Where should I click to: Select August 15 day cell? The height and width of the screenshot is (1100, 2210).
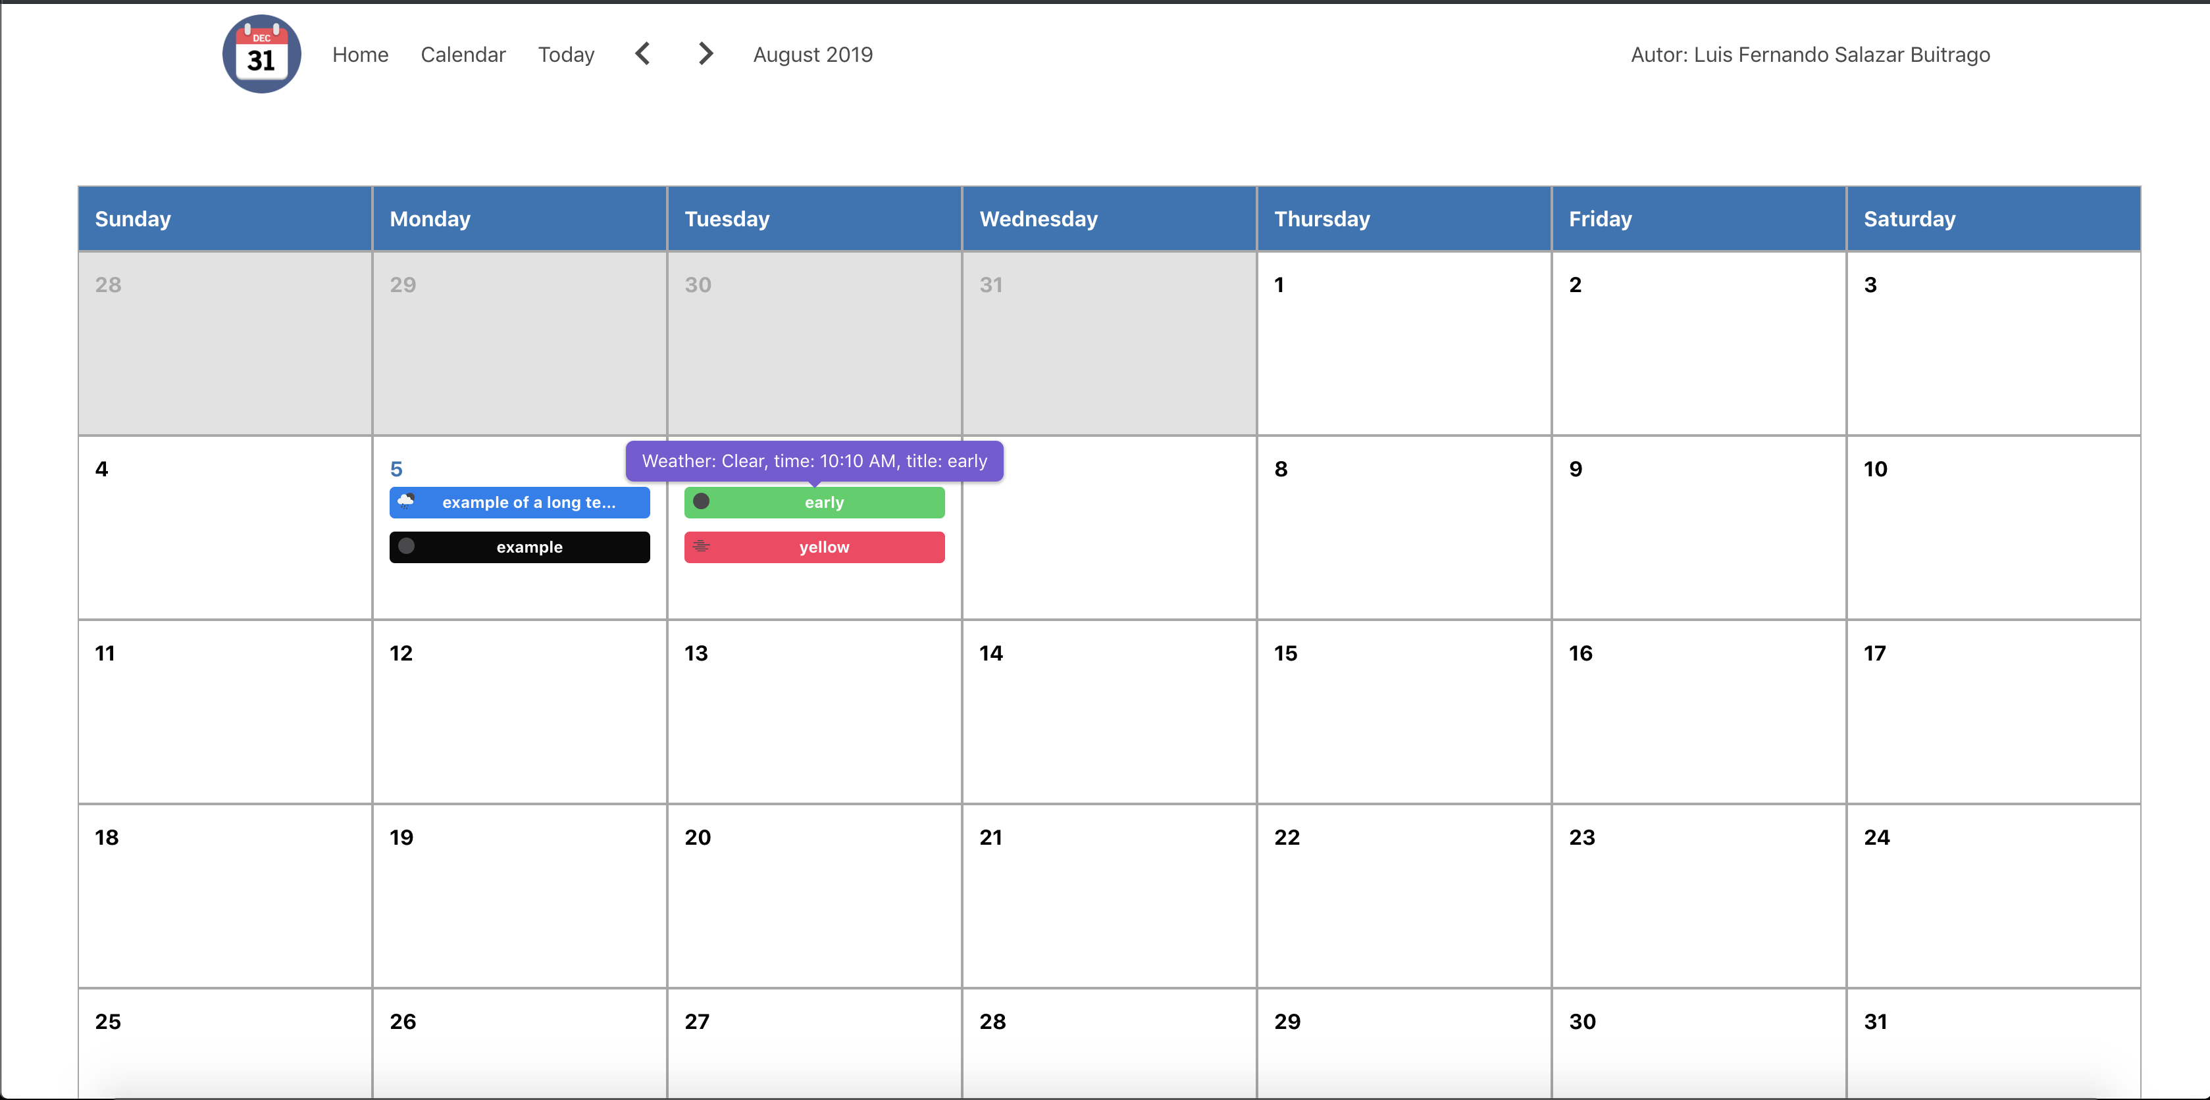1404,712
